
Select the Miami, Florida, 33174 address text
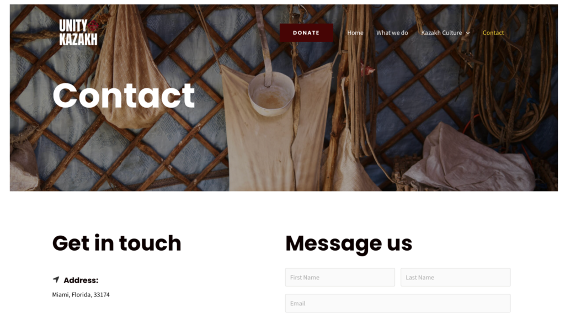(81, 295)
